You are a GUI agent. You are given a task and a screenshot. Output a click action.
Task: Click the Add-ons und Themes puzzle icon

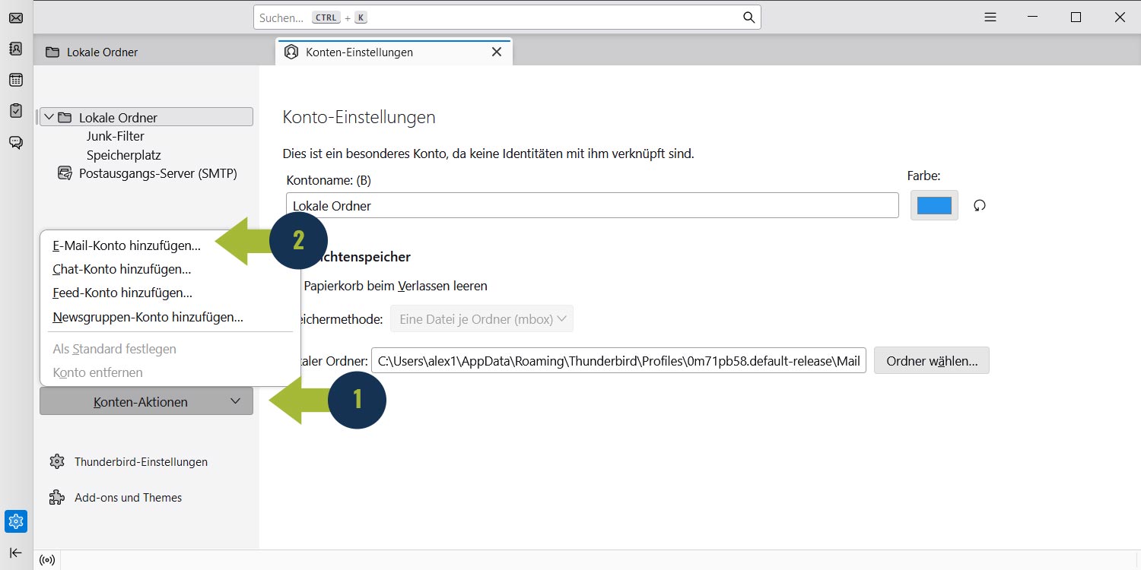(56, 497)
